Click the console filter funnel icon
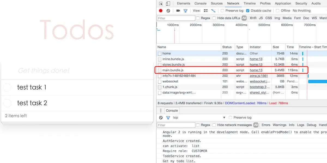Image resolution: width=327 pixels, height=163 pixels. pyautogui.click(x=168, y=118)
